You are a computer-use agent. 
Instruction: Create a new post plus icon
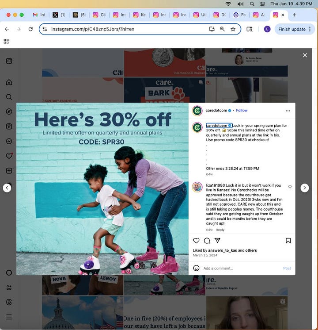point(9,171)
